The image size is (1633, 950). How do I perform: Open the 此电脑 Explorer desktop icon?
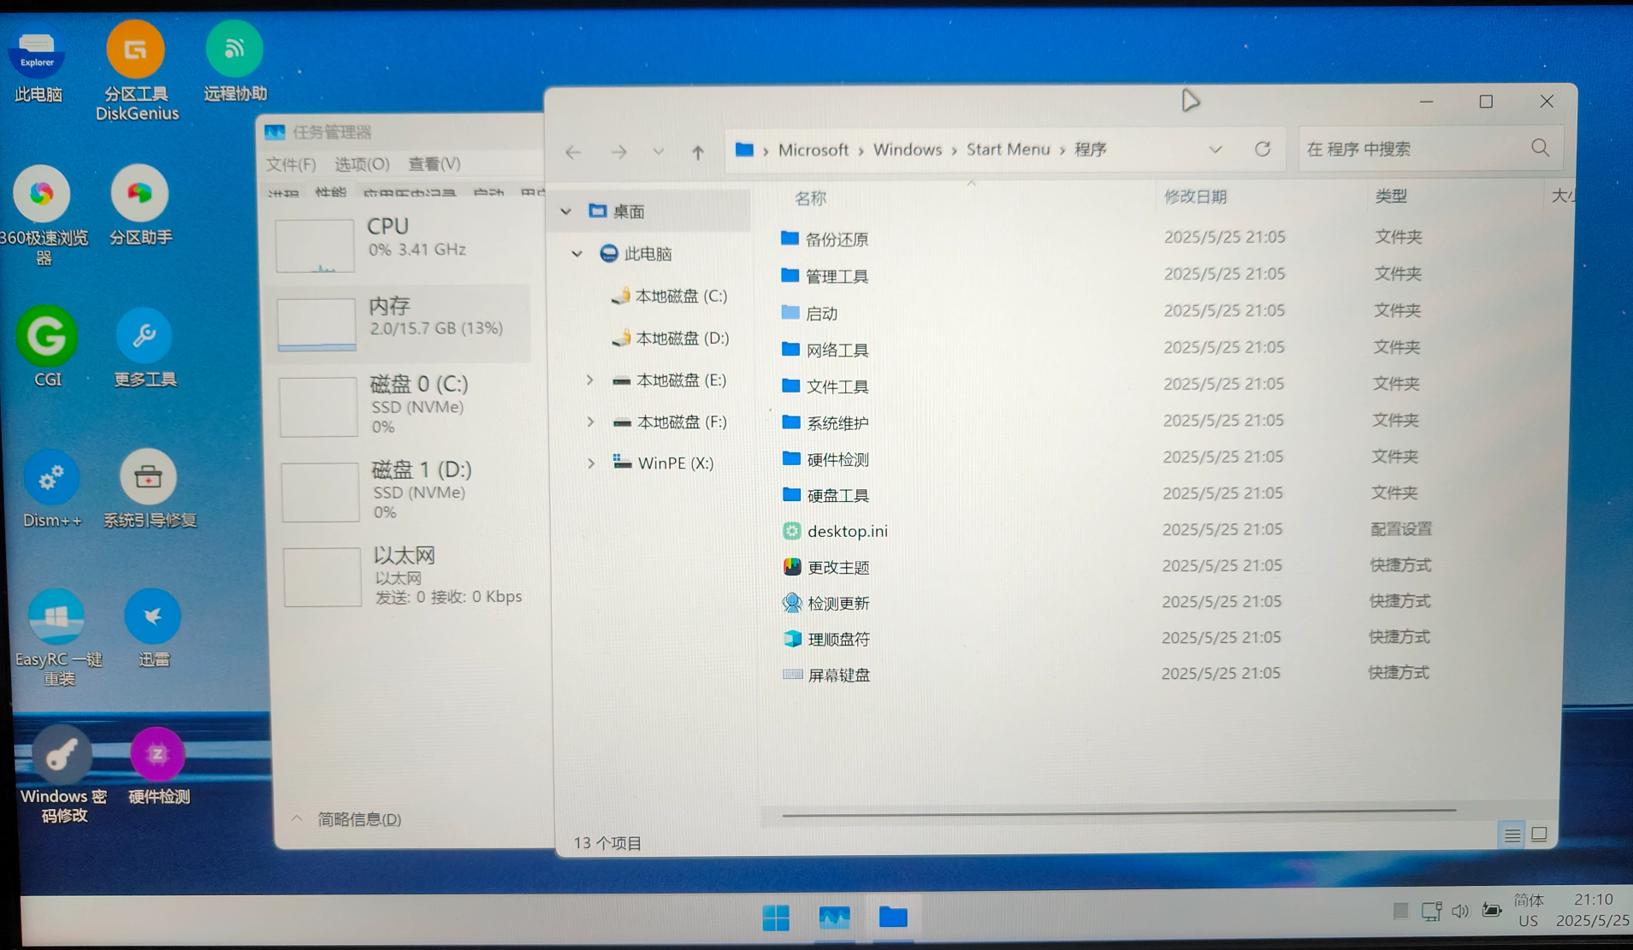[x=37, y=63]
